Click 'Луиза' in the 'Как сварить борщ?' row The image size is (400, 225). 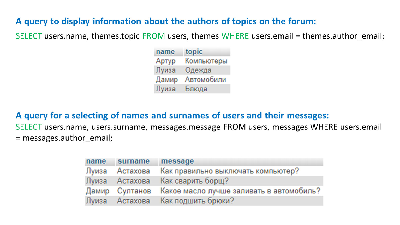pyautogui.click(x=97, y=181)
